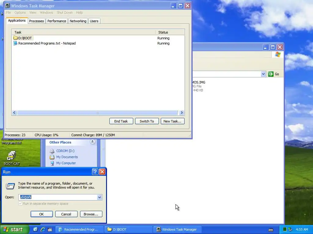Click the New Task... button
Screen dimensions: 313x234
tap(172, 121)
